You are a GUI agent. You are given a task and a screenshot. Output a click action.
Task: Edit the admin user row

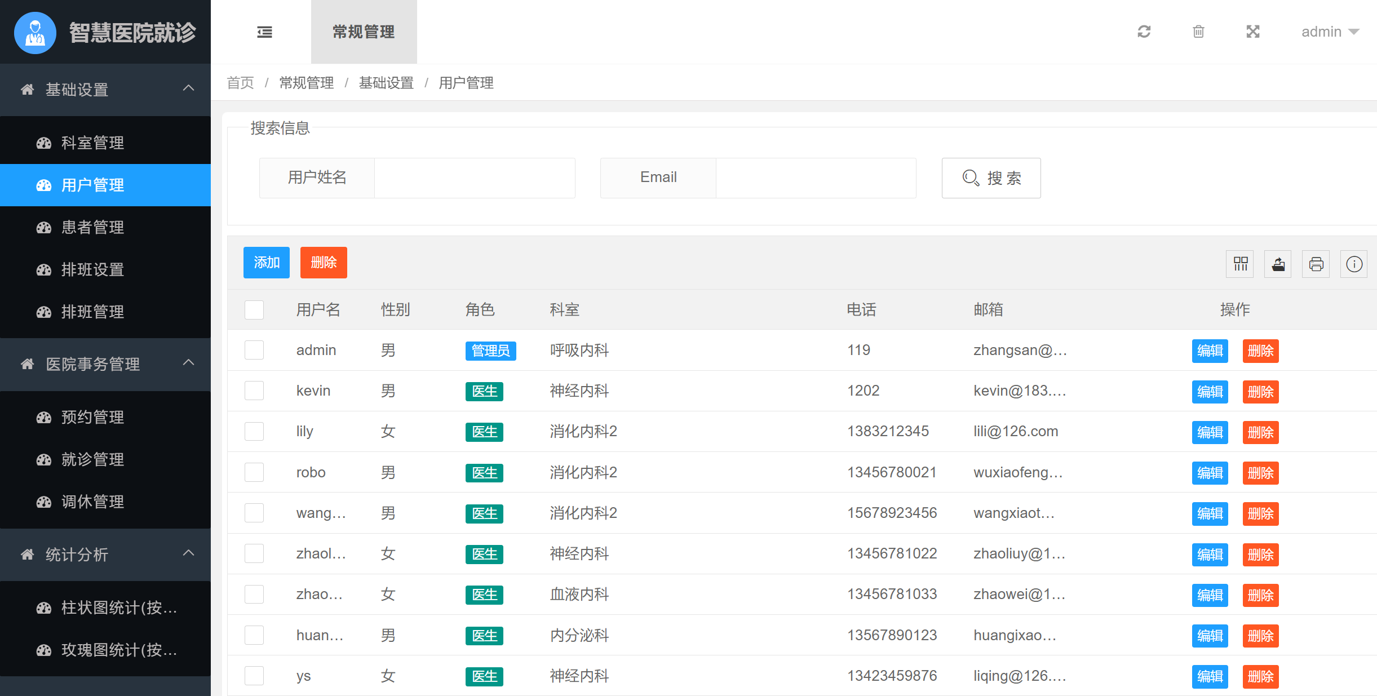pyautogui.click(x=1210, y=351)
